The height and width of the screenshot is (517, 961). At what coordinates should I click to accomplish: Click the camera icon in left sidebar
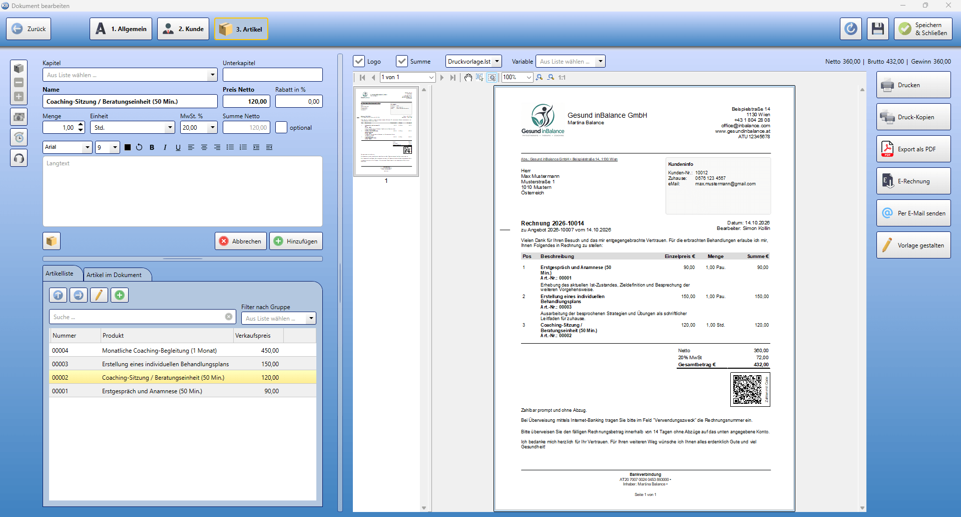pos(19,117)
